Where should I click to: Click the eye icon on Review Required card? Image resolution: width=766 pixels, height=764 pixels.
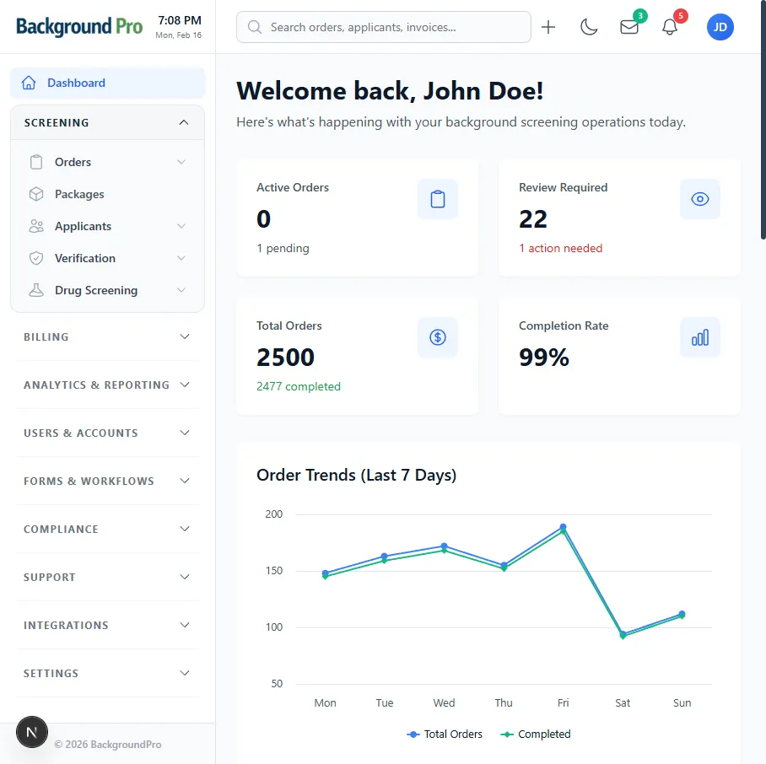point(700,199)
